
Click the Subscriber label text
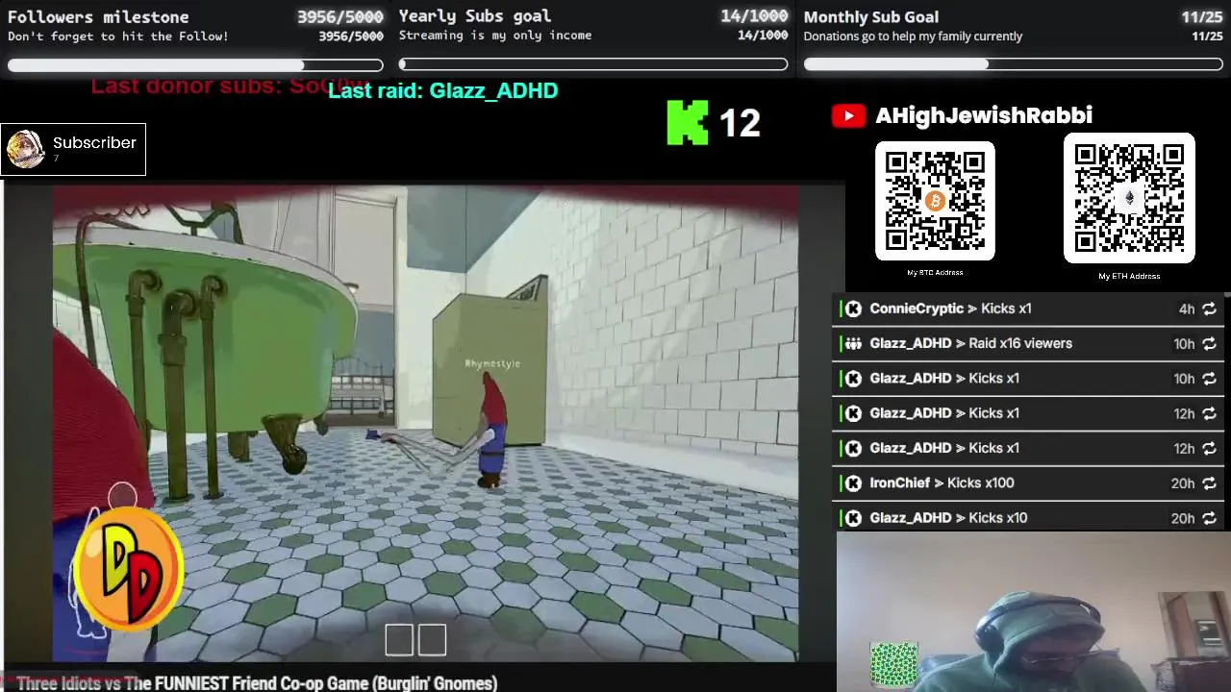click(x=94, y=142)
